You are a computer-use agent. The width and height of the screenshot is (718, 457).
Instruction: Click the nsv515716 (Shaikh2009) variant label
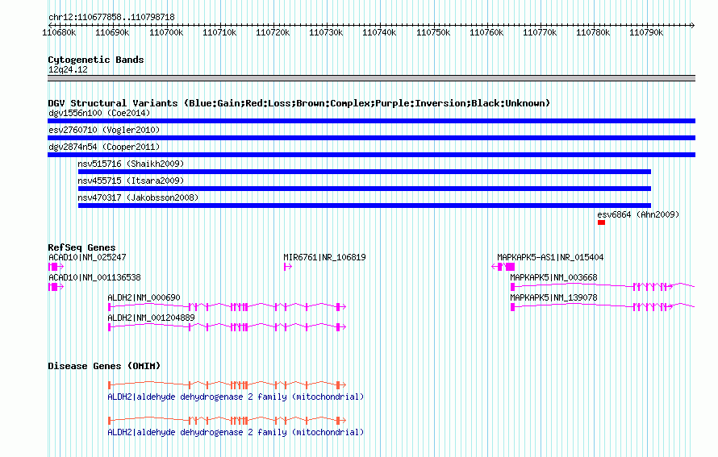[x=131, y=164]
